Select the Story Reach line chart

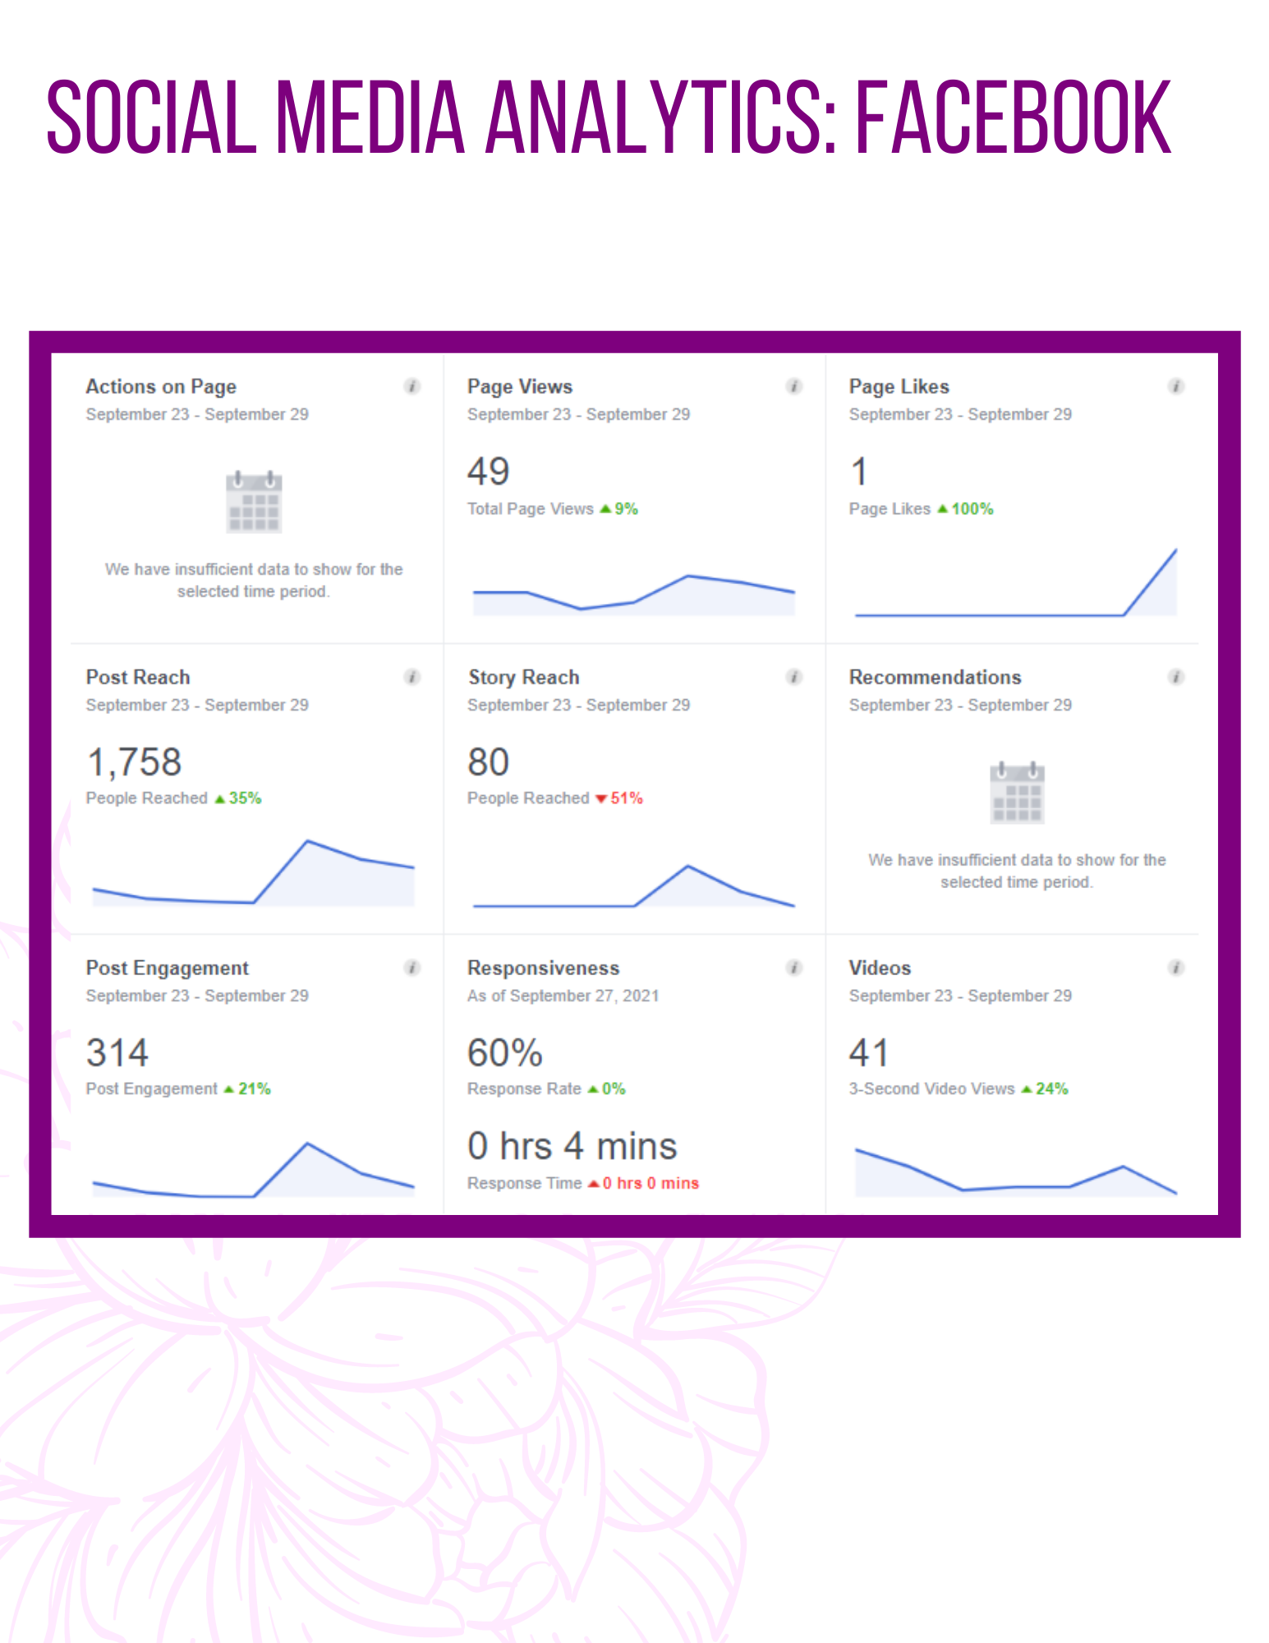coord(634,886)
